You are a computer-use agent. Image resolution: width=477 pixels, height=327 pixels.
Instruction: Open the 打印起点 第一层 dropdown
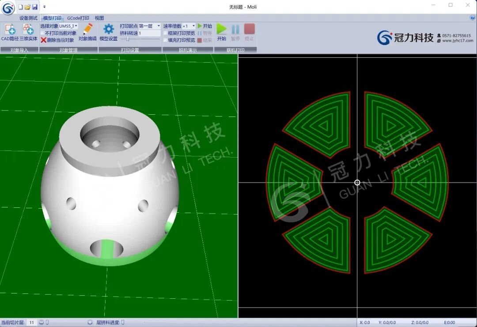[x=149, y=26]
